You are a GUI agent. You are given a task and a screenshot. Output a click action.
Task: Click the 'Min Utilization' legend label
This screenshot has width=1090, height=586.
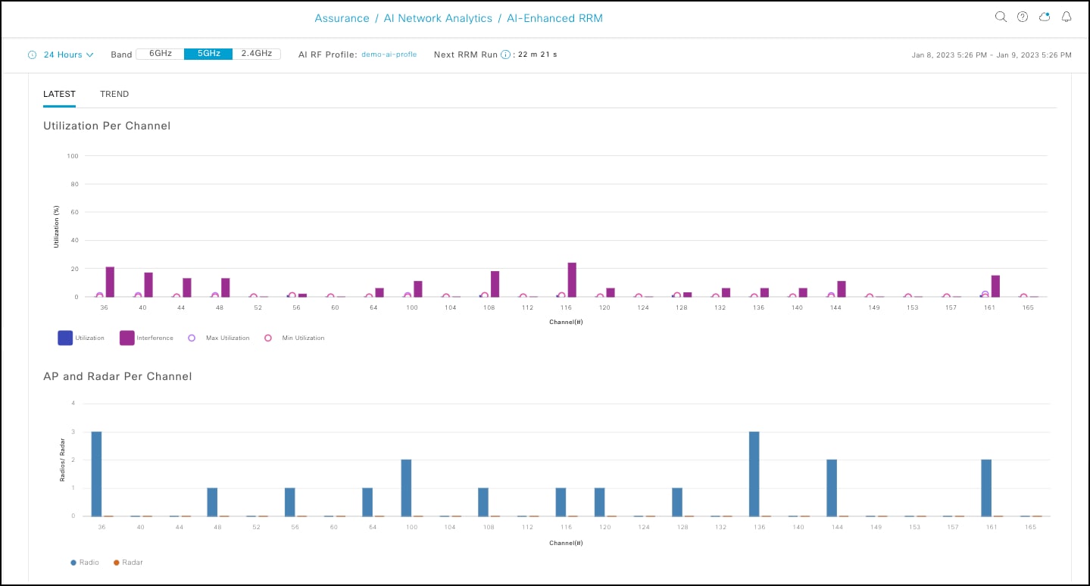(303, 338)
